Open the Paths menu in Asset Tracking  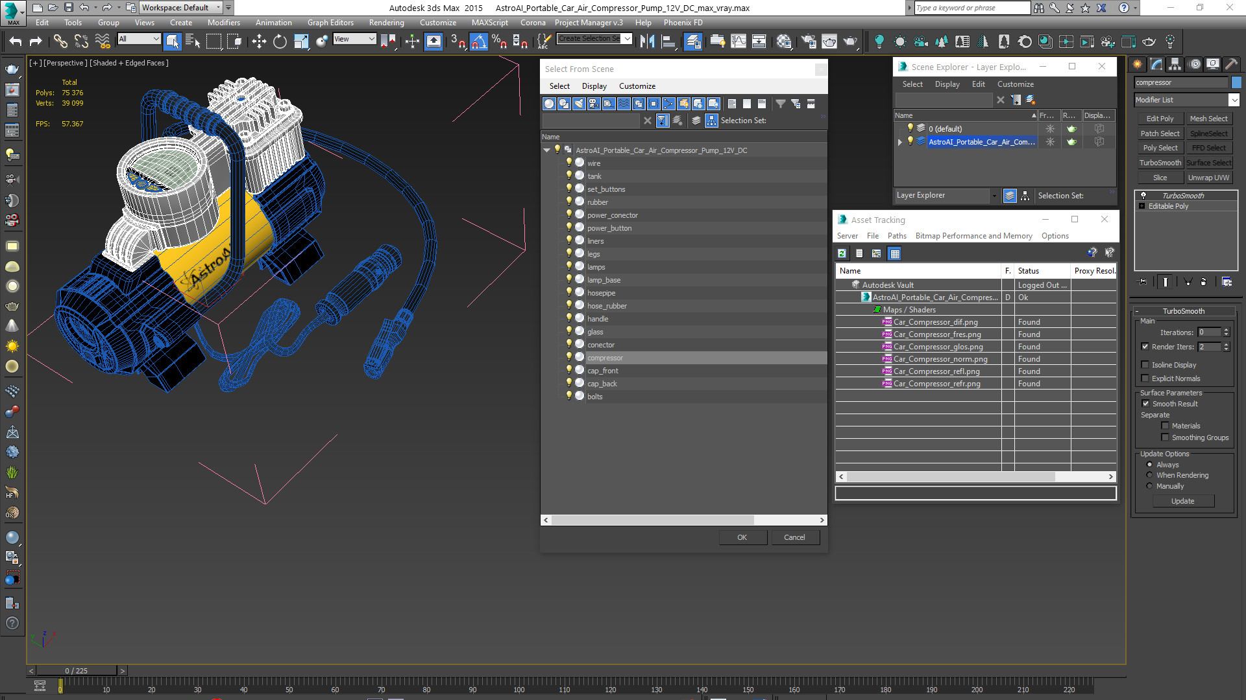(896, 236)
